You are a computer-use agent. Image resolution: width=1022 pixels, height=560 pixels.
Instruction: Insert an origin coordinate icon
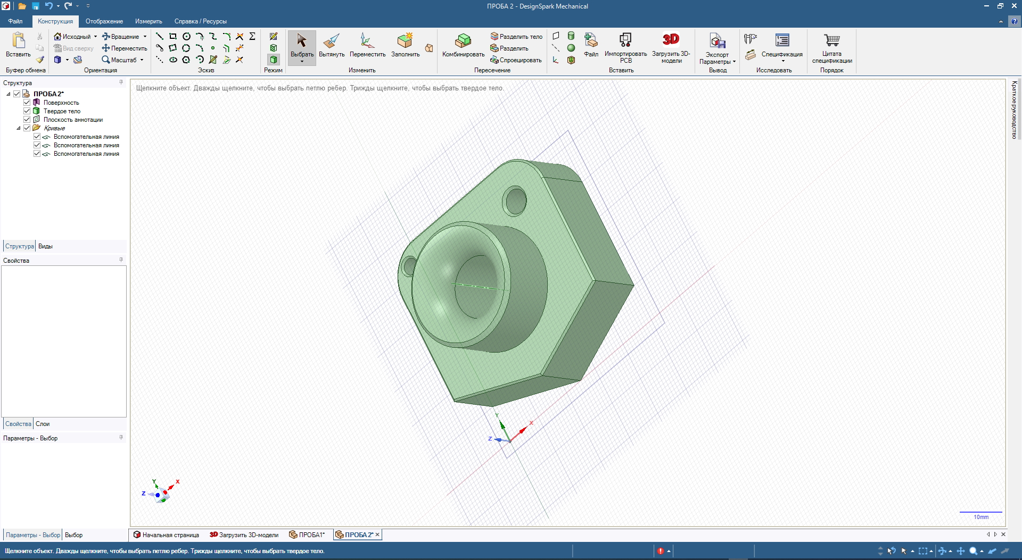coord(556,60)
